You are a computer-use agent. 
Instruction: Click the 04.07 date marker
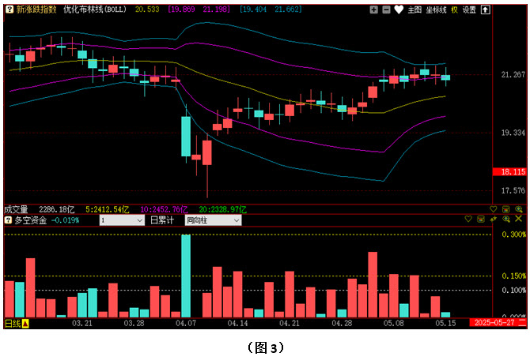tap(186, 323)
